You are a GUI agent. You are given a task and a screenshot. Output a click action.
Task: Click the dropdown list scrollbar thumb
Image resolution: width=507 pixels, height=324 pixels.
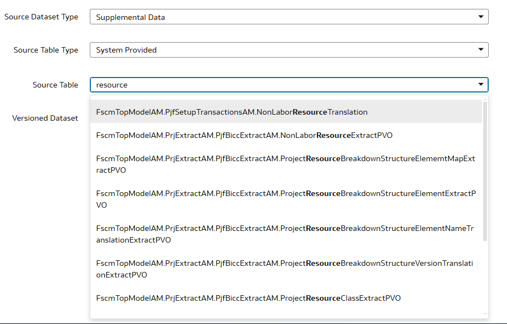point(485,171)
